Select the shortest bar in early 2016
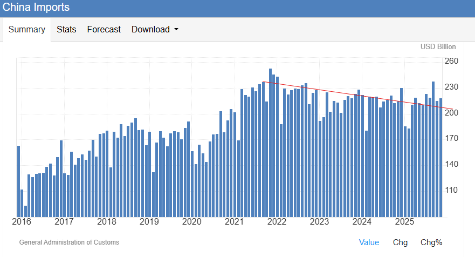 pos(25,211)
